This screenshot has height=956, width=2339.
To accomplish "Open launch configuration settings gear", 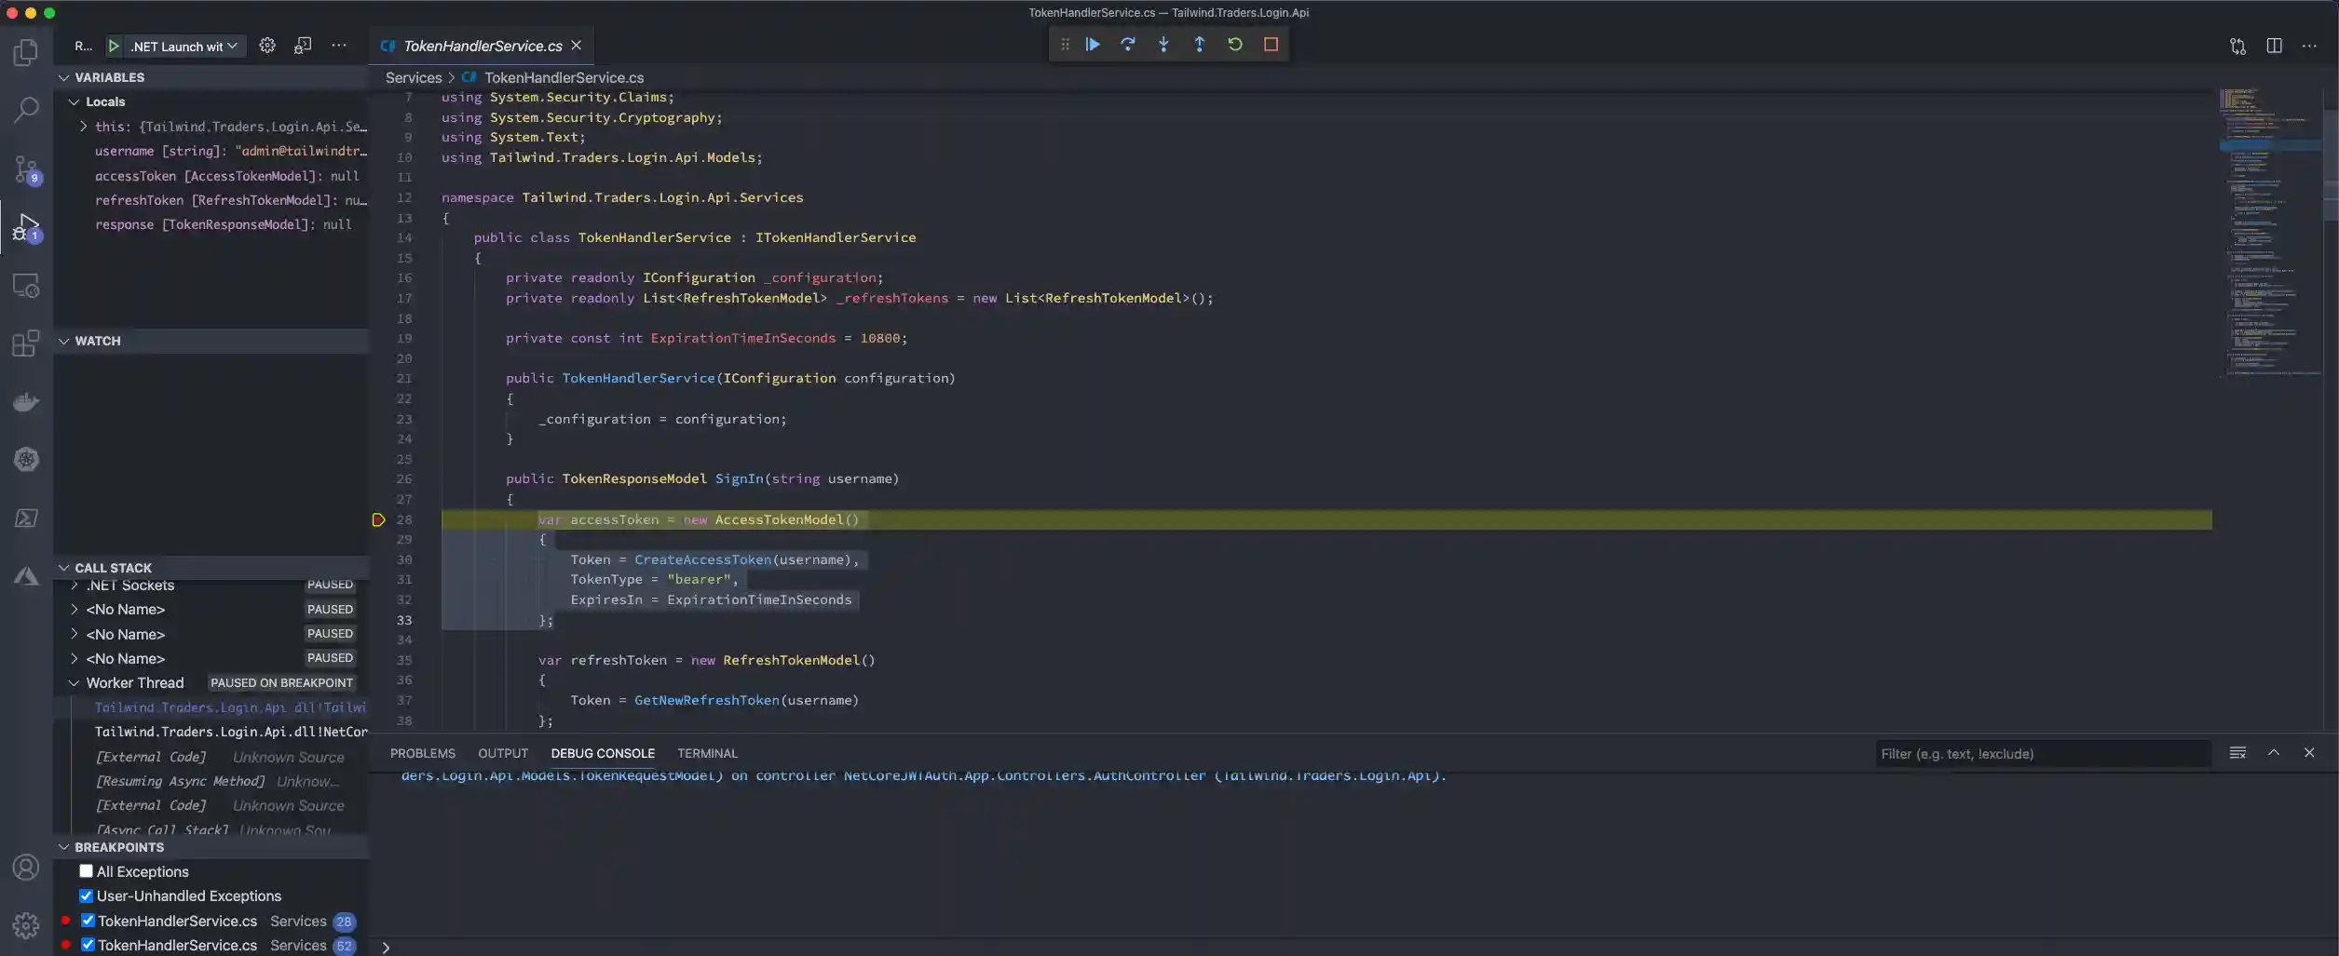I will pyautogui.click(x=266, y=45).
